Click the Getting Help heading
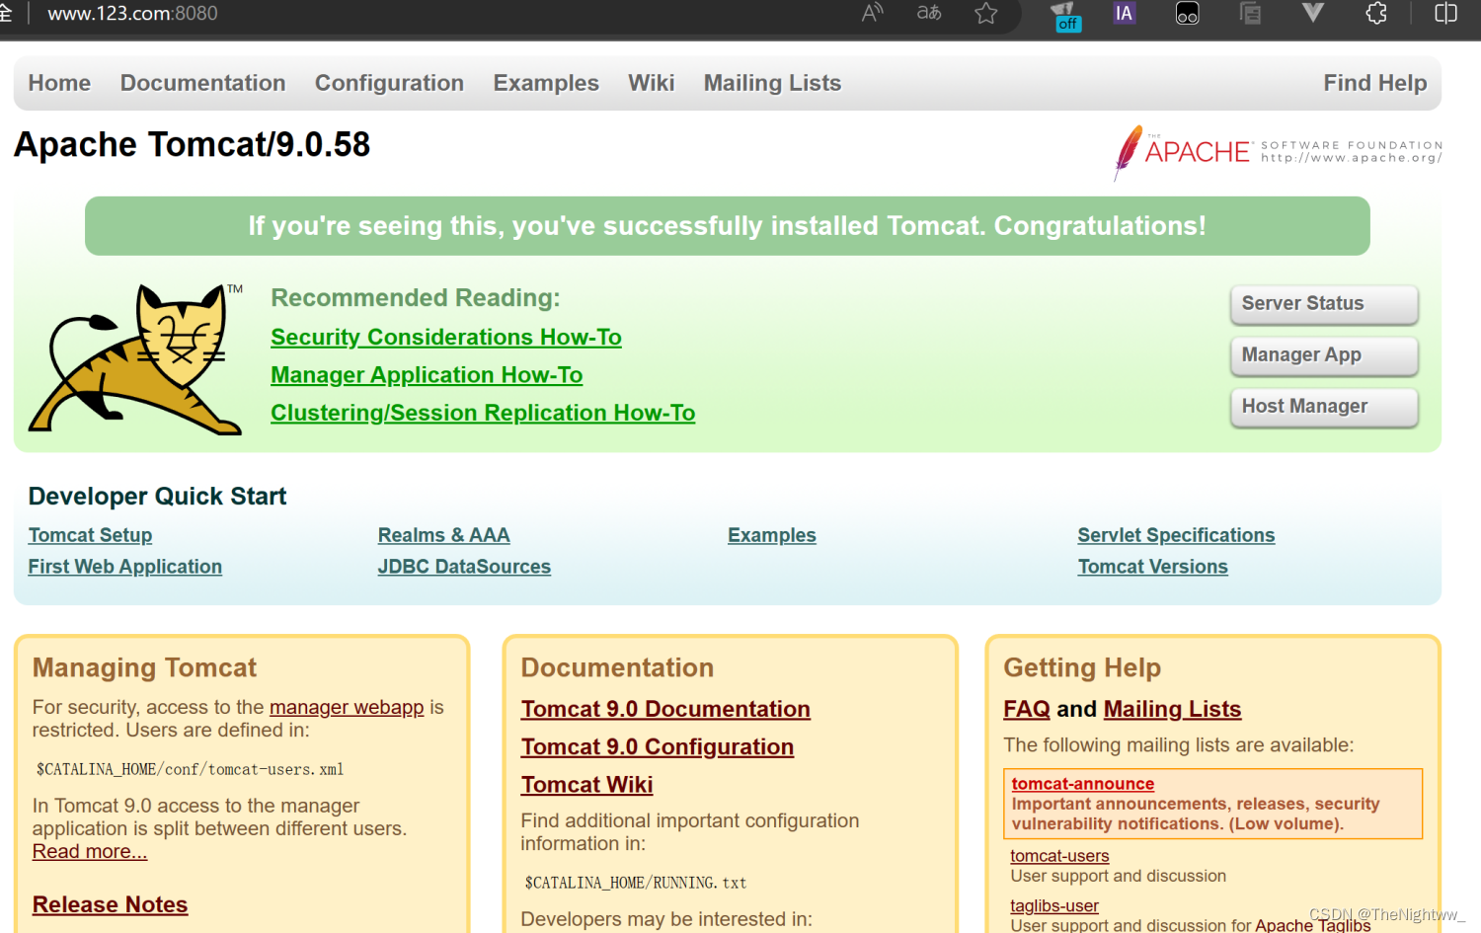This screenshot has width=1481, height=933. 1082,667
